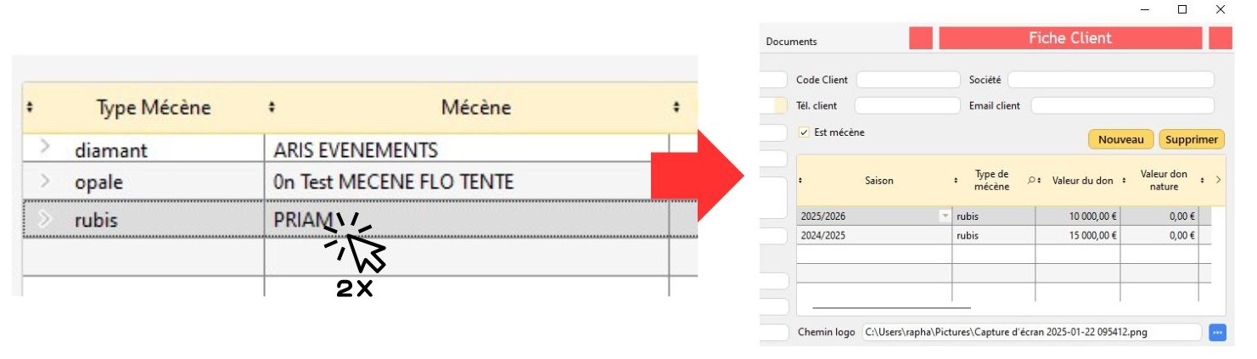Sort the Type Mécène column using its arrows
Viewport: 1257px width, 359px height.
pos(31,108)
